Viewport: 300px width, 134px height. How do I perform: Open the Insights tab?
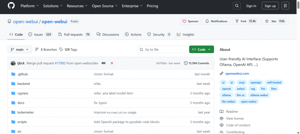point(185,35)
